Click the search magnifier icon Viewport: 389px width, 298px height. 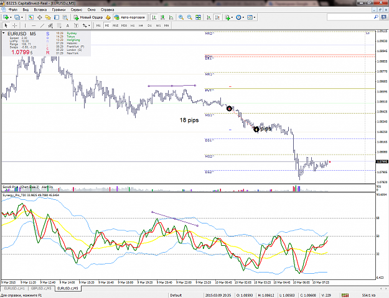coord(376,17)
